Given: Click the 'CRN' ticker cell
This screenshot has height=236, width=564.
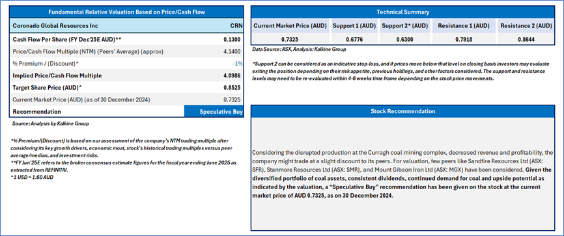Looking at the screenshot, I should tap(236, 26).
